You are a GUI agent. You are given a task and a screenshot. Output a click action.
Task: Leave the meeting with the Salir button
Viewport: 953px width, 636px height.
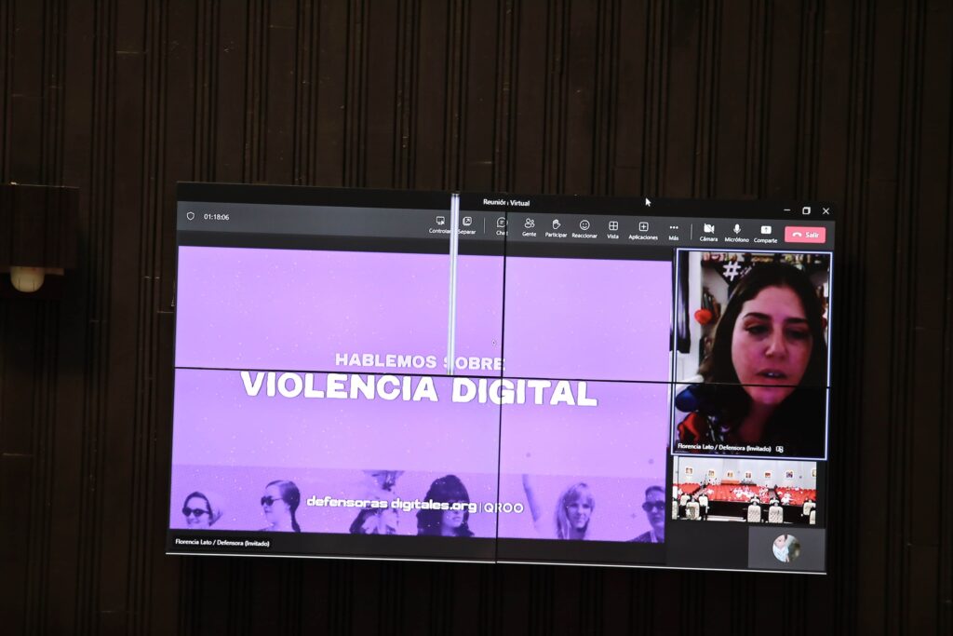805,235
